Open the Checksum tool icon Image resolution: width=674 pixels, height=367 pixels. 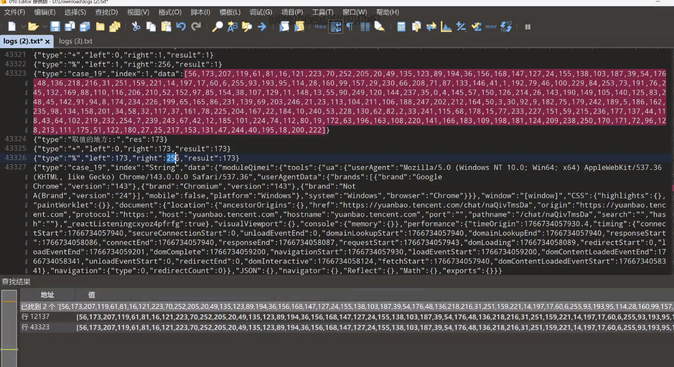tap(476, 26)
